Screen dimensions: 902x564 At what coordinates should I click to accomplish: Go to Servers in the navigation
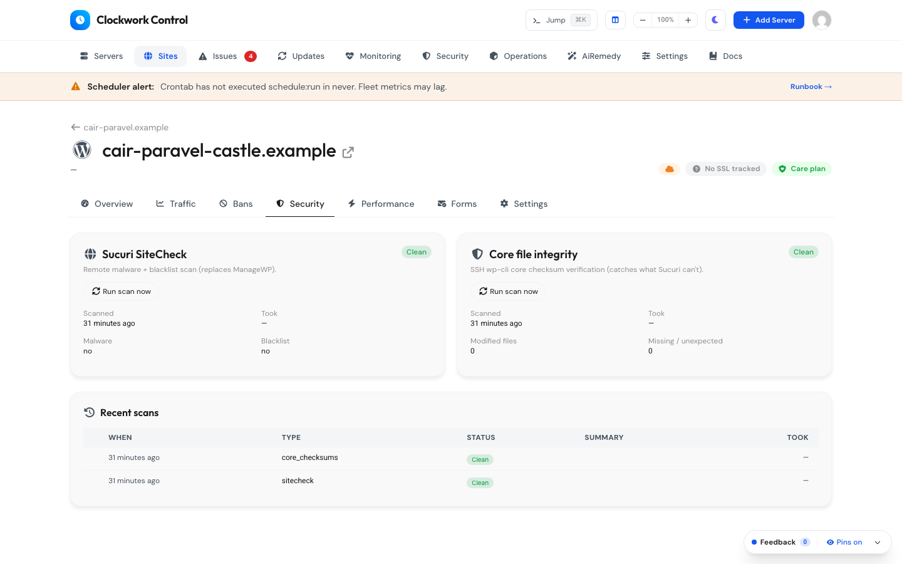(x=101, y=56)
